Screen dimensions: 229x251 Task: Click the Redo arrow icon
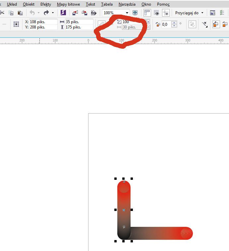(x=46, y=13)
